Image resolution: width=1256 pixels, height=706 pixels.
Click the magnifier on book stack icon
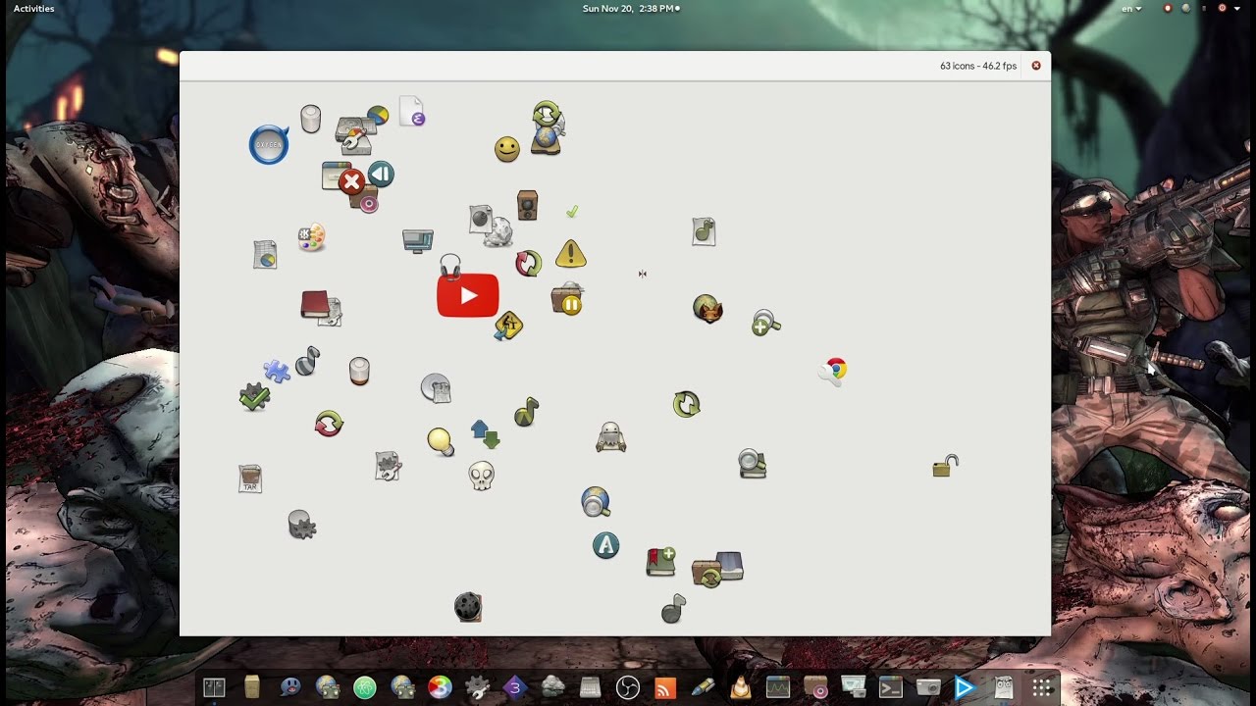[x=752, y=463]
